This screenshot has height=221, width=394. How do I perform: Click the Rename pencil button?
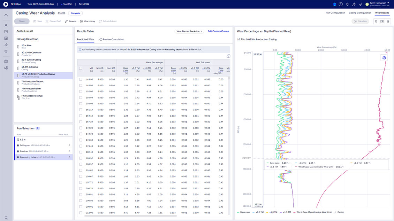coord(71,21)
